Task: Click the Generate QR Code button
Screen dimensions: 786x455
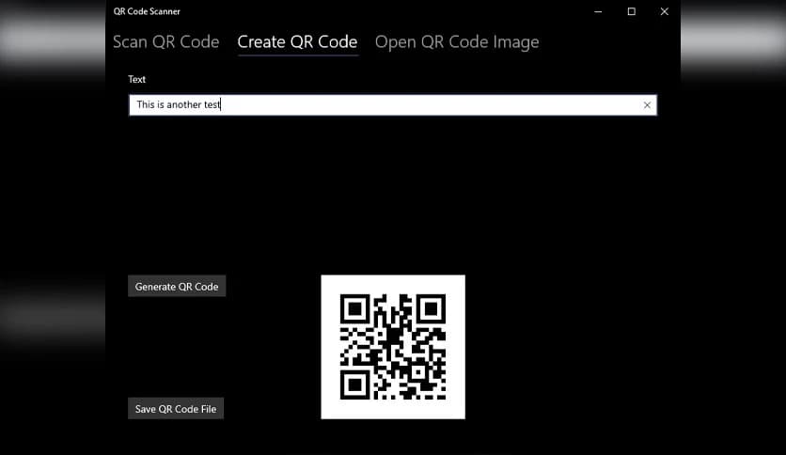Action: click(177, 286)
